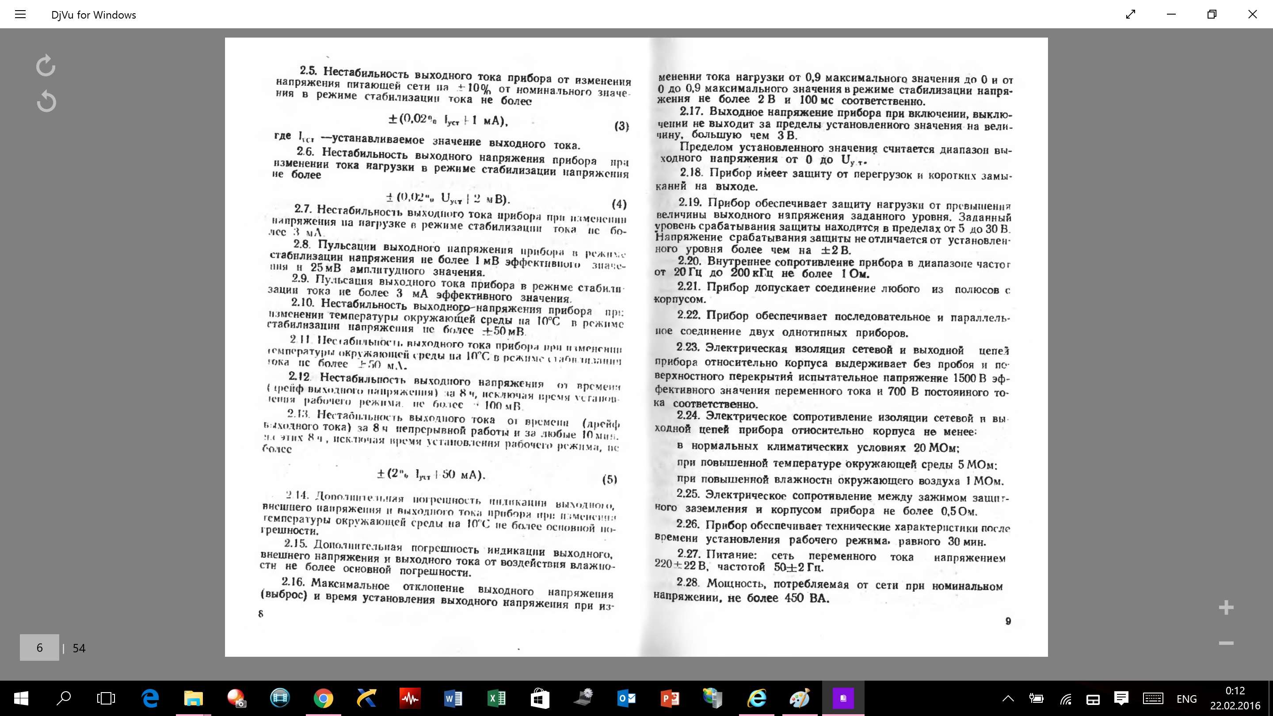1273x716 pixels.
Task: Show hidden system tray icons
Action: [1008, 699]
